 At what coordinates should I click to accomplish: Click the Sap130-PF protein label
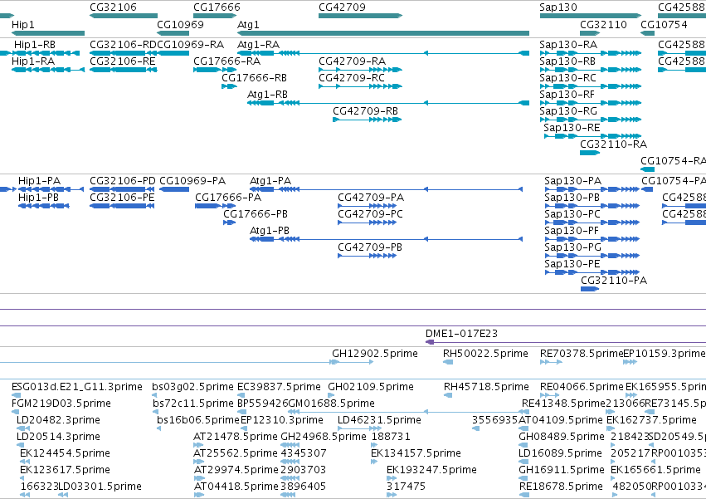[572, 230]
